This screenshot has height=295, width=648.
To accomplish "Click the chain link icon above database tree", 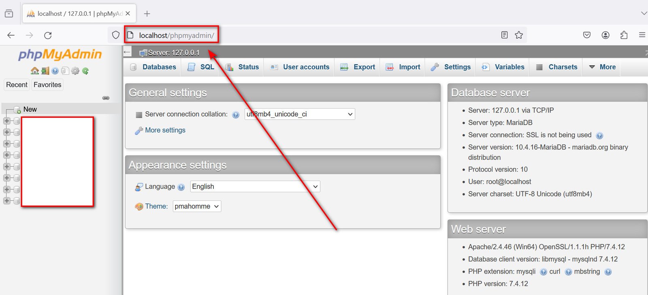I will click(x=106, y=98).
